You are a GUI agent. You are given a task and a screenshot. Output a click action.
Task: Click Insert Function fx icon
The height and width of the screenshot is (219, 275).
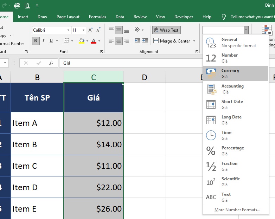(51, 63)
